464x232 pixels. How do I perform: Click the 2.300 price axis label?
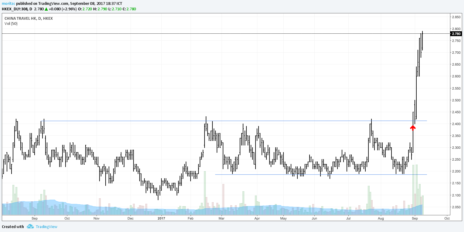point(456,148)
